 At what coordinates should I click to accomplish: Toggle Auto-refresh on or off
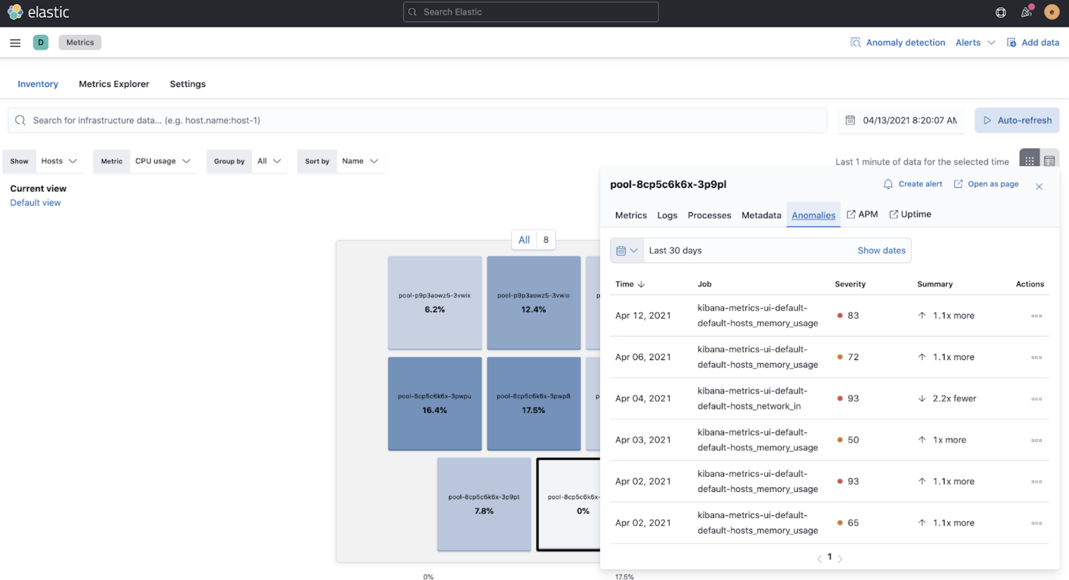point(1017,119)
